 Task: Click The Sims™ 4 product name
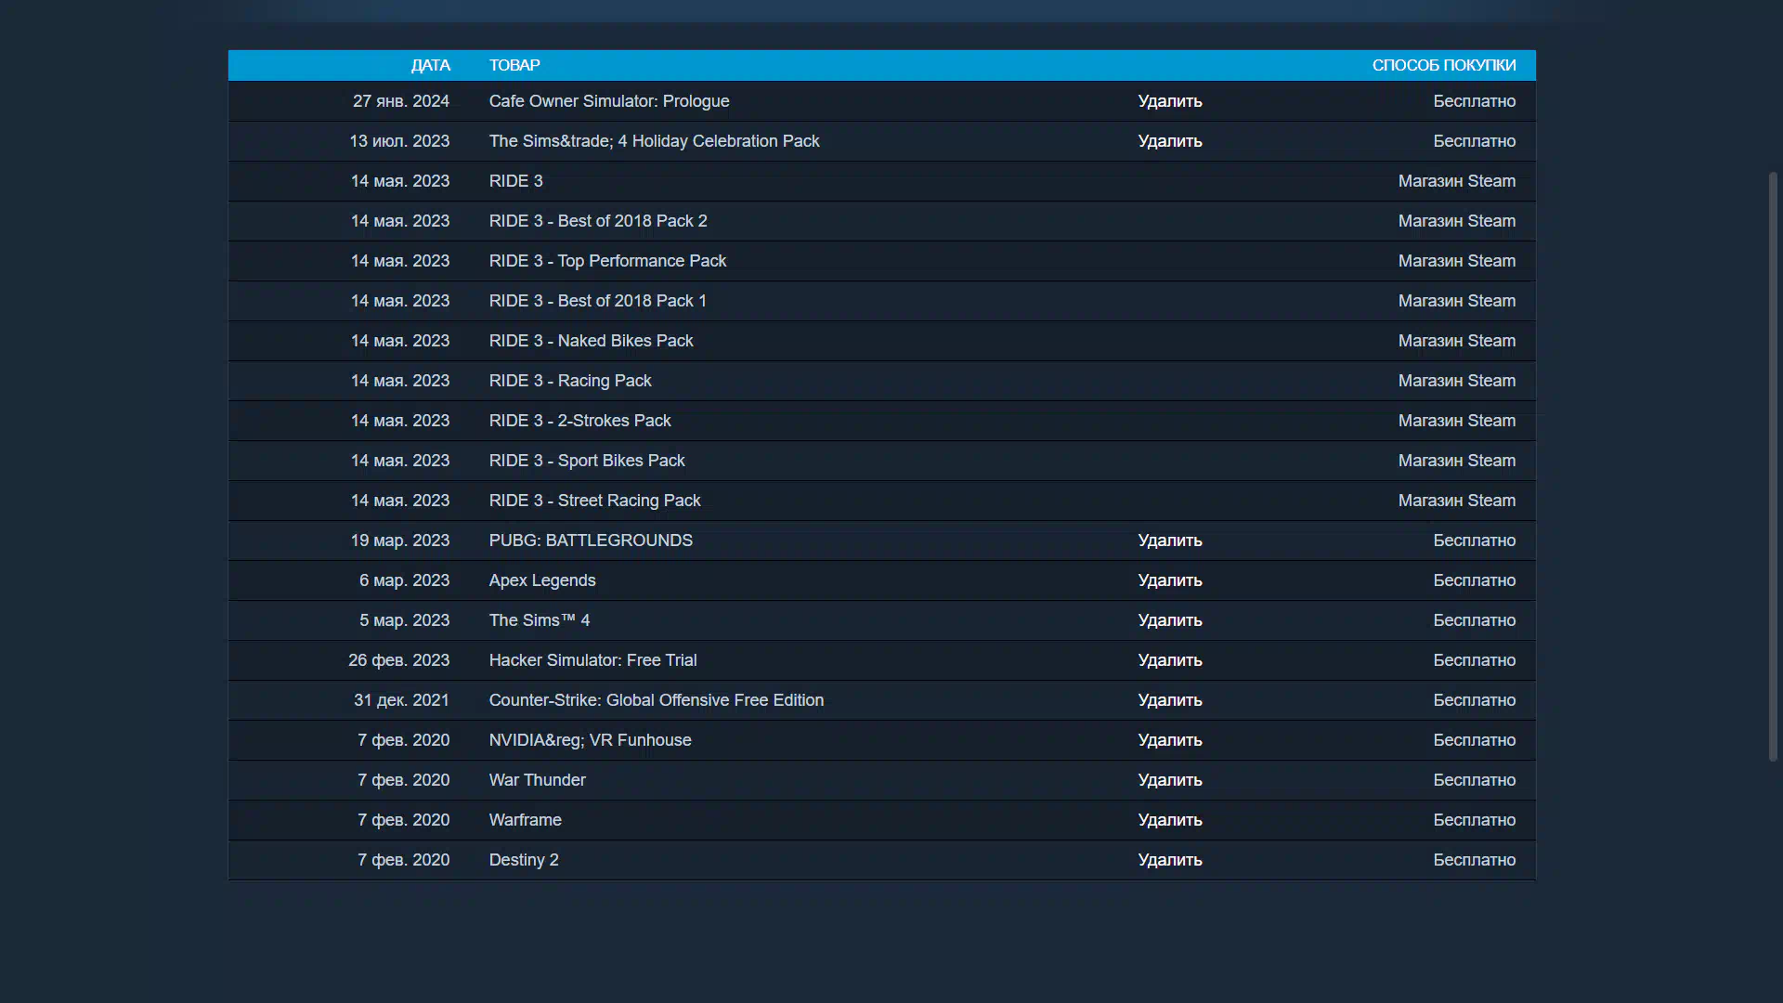point(540,620)
